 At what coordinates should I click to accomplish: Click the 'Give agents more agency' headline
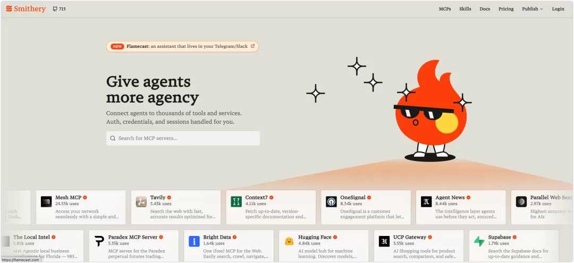153,90
